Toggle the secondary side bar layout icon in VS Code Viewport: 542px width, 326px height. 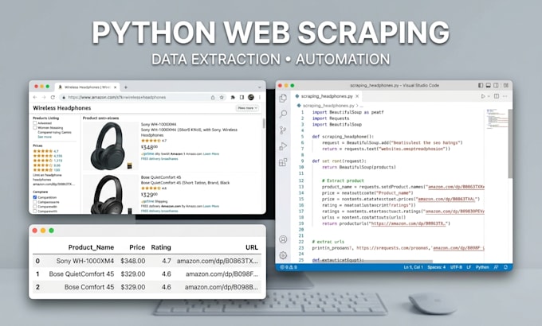pyautogui.click(x=496, y=85)
